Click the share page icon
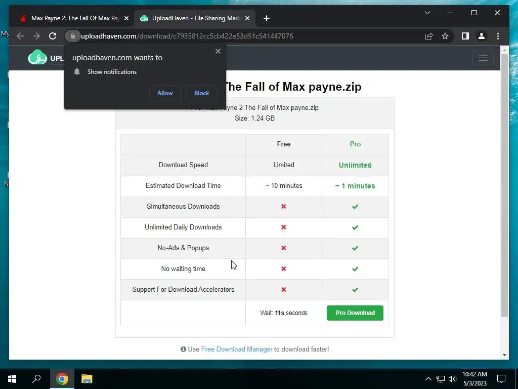The width and height of the screenshot is (518, 389). tap(429, 36)
